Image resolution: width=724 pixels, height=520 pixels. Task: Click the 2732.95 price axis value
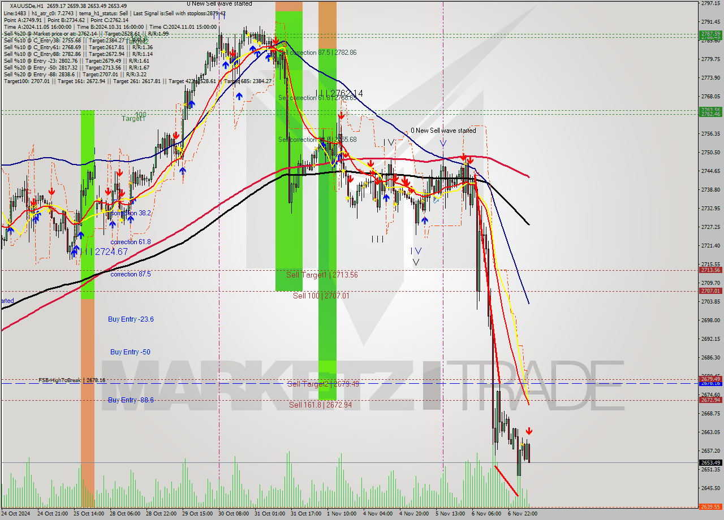pos(710,208)
